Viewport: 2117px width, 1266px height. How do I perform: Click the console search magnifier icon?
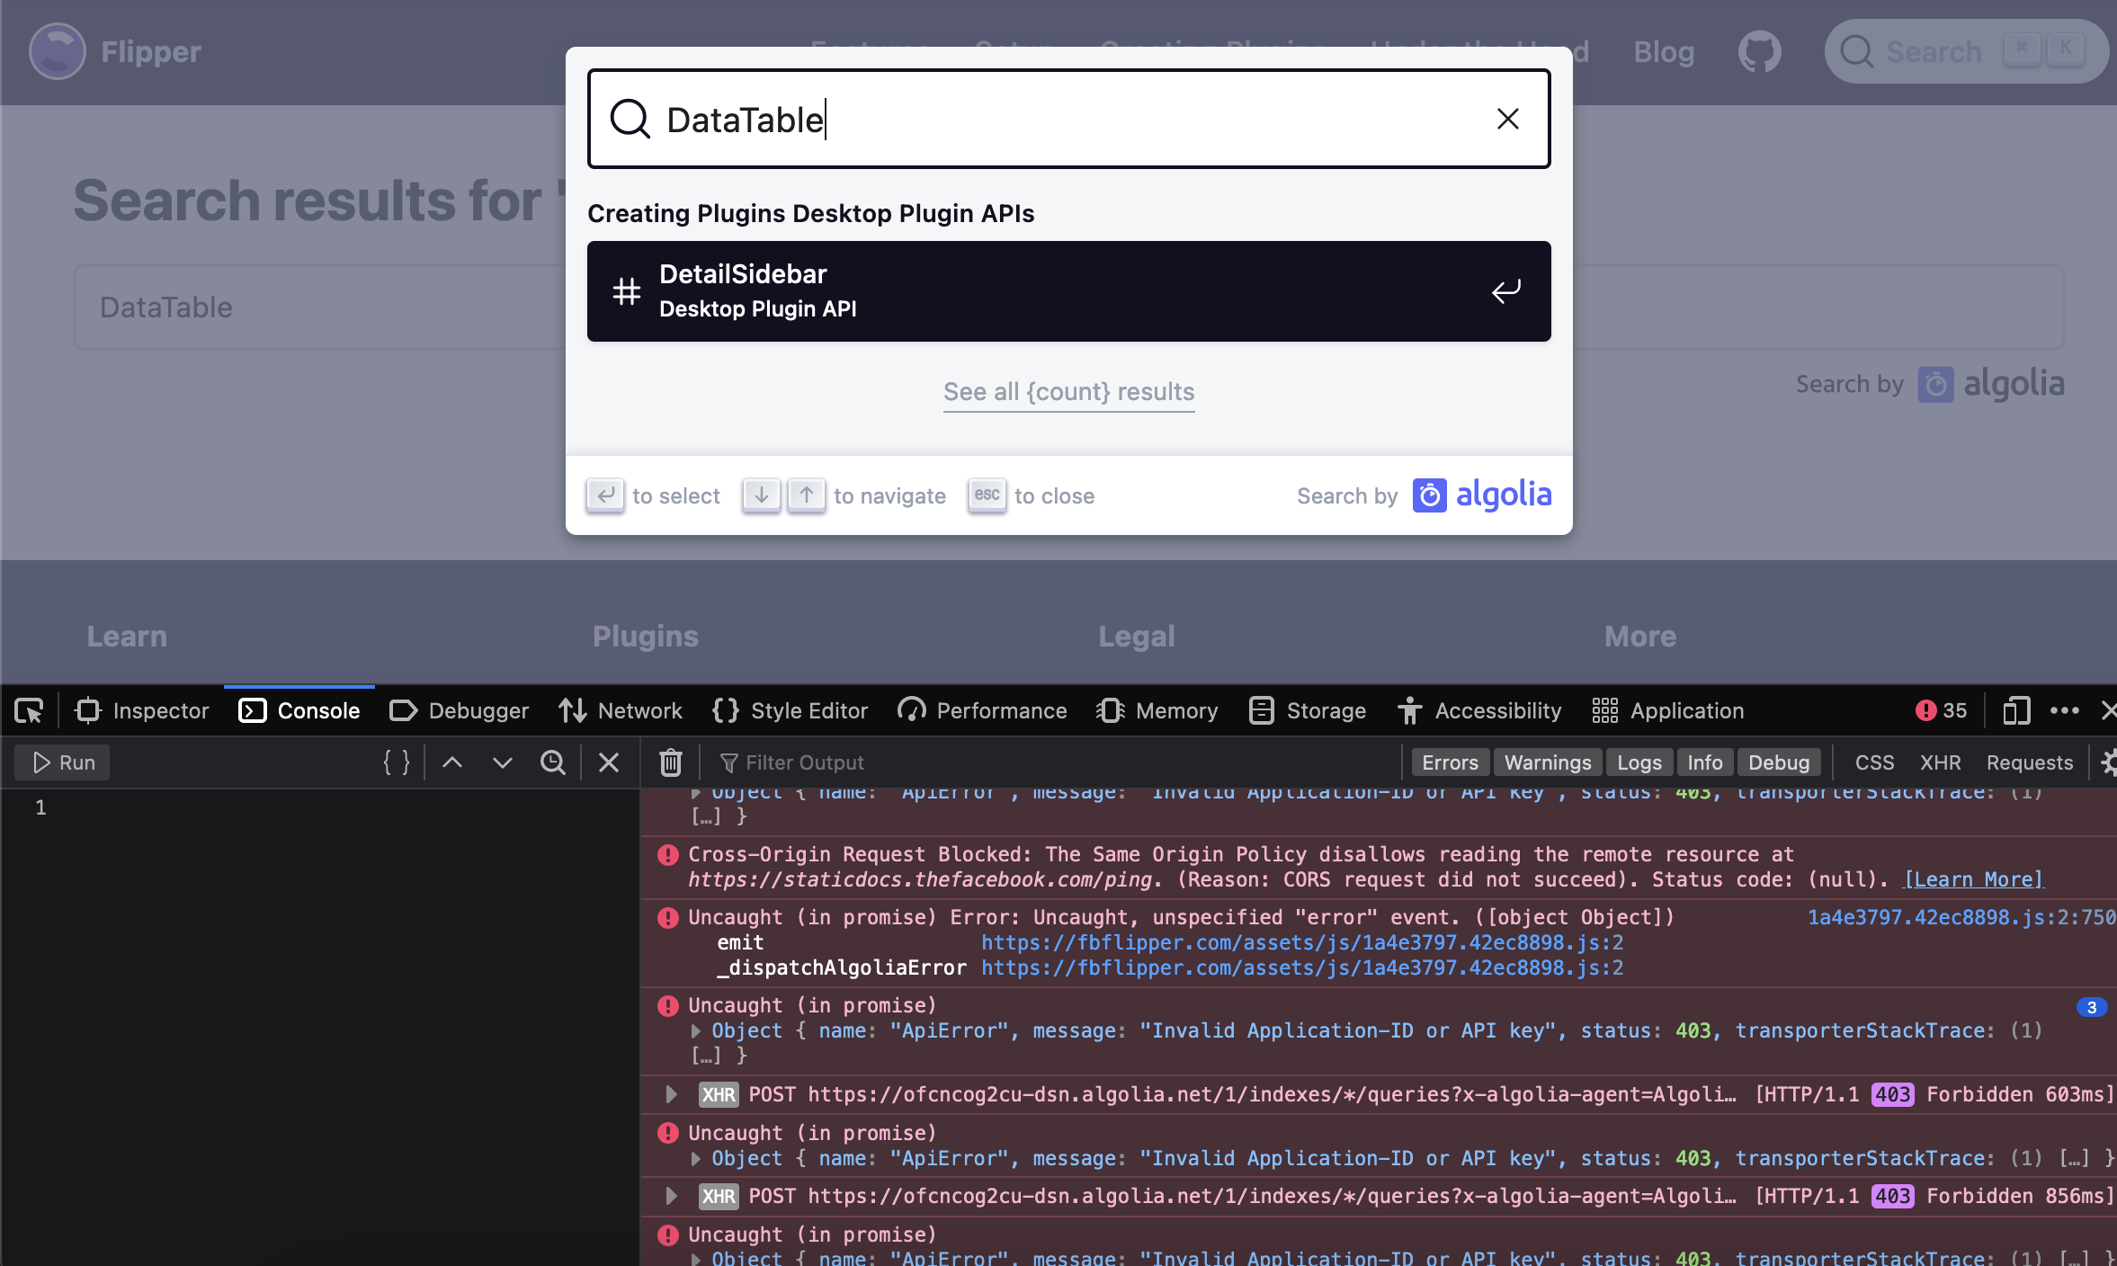click(553, 762)
